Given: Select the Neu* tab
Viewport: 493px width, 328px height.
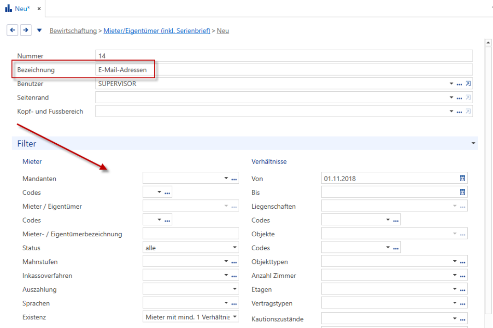Looking at the screenshot, I should click(18, 8).
